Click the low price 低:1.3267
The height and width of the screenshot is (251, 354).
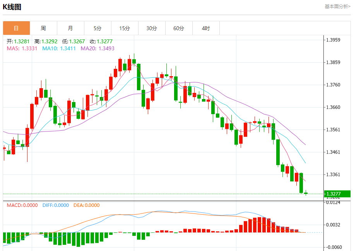[x=74, y=41]
